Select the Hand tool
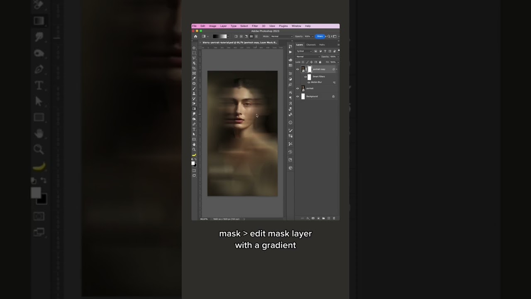Image resolution: width=531 pixels, height=299 pixels. [x=194, y=144]
